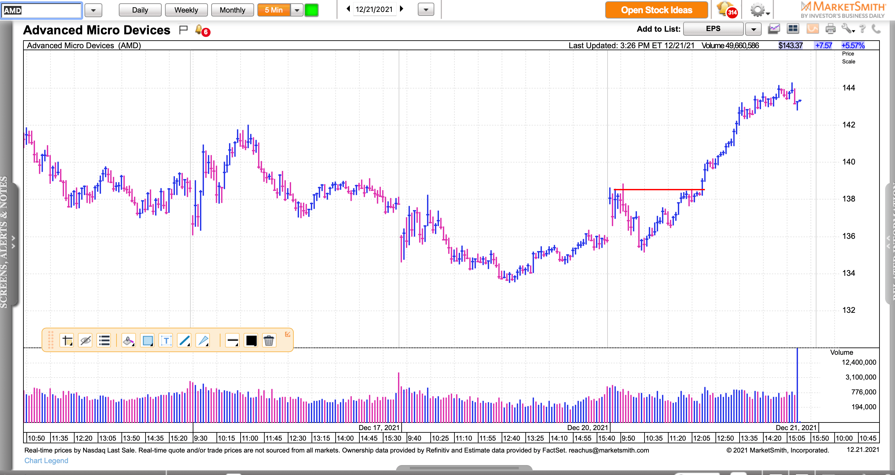The height and width of the screenshot is (475, 895).
Task: Switch to four-panel grid layout icon
Action: coord(793,29)
